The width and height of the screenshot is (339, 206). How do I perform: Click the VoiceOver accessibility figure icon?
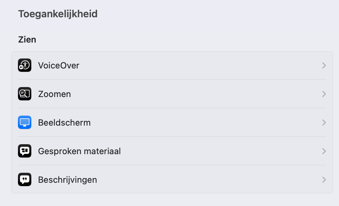[x=25, y=65]
